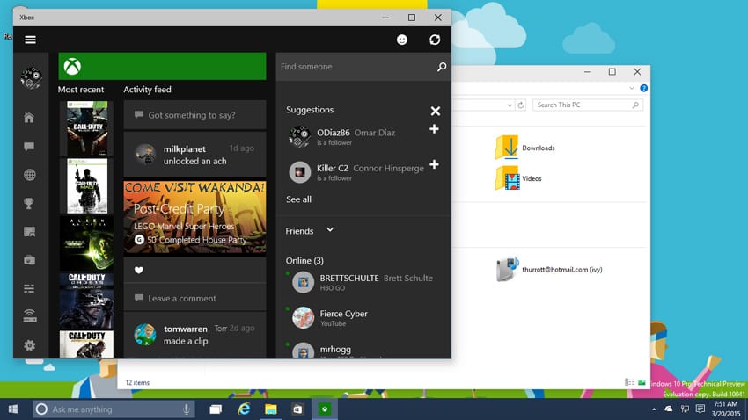Add ODiaz86 as friend with the plus icon
The width and height of the screenshot is (748, 420).
click(x=434, y=129)
